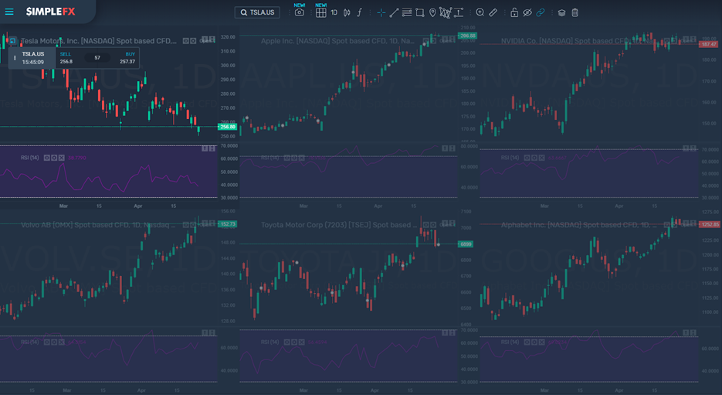Toggle hide all drawings eye icon

(x=527, y=12)
